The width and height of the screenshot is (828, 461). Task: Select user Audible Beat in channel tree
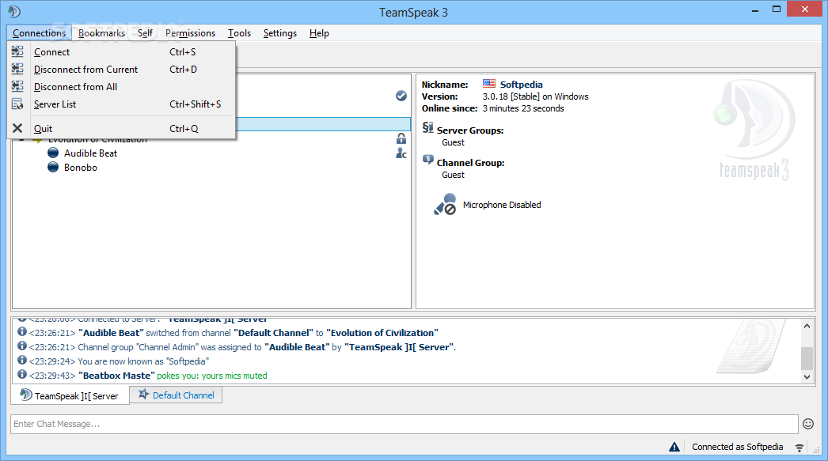tap(91, 153)
